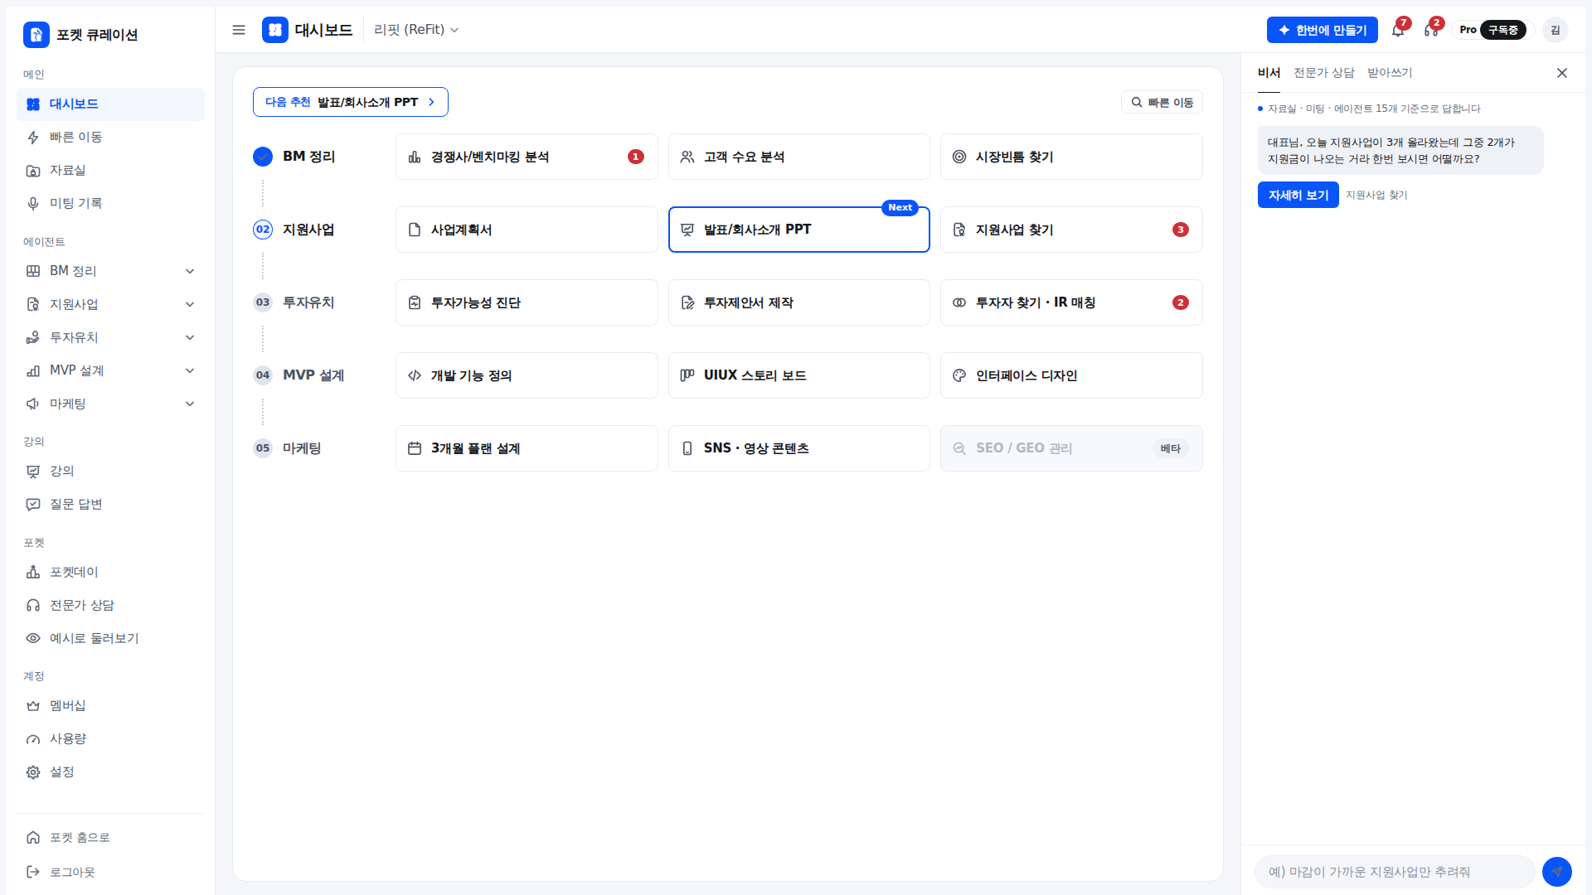This screenshot has height=895, width=1592.
Task: Open 투자제안서 제작 card
Action: 798,302
